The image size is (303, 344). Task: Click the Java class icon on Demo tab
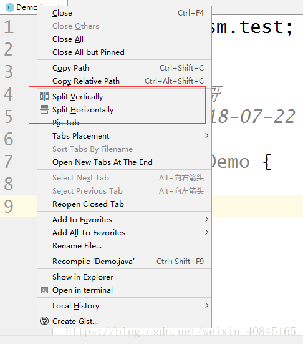coord(9,7)
